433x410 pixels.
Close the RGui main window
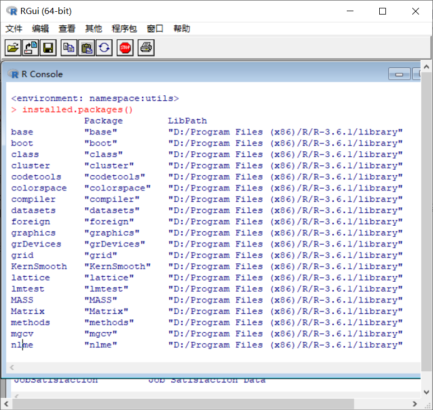(x=416, y=11)
